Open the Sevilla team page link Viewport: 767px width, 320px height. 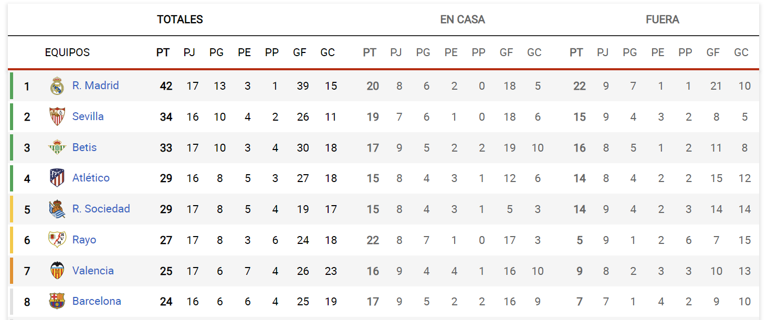[x=88, y=116]
